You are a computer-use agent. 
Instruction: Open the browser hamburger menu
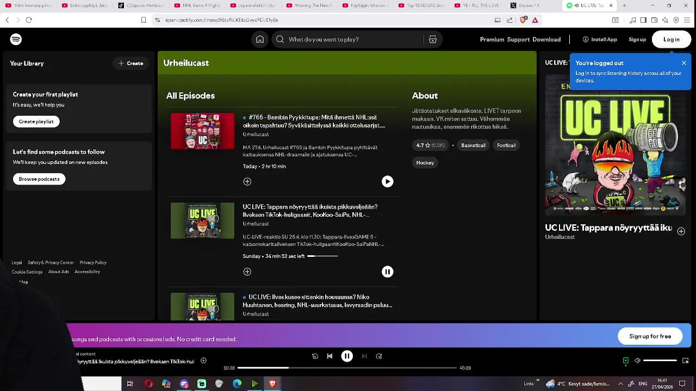pos(688,20)
